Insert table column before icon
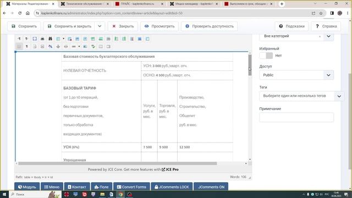352x198 pixels. (116, 39)
